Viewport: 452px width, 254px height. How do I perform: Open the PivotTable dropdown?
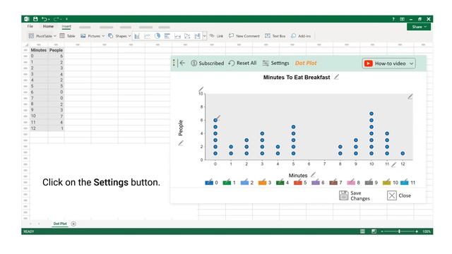(42, 36)
